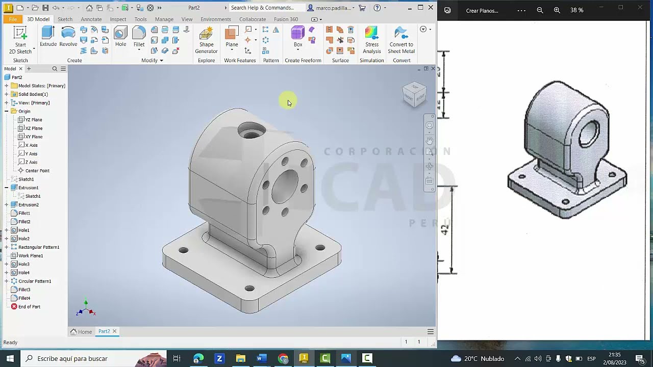Image resolution: width=653 pixels, height=367 pixels.
Task: Select the Fillet tool
Action: (139, 37)
